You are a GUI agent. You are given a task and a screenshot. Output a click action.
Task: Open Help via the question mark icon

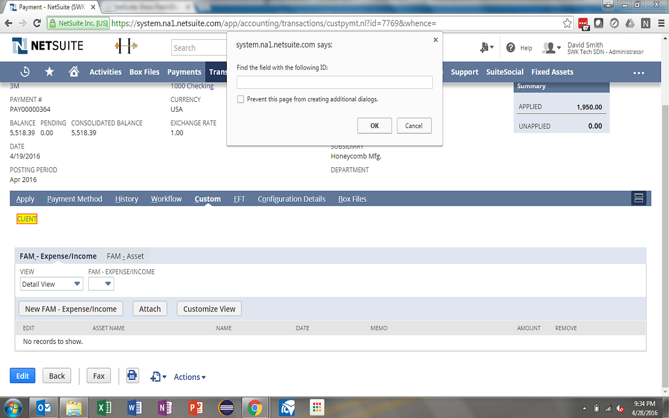pyautogui.click(x=510, y=48)
